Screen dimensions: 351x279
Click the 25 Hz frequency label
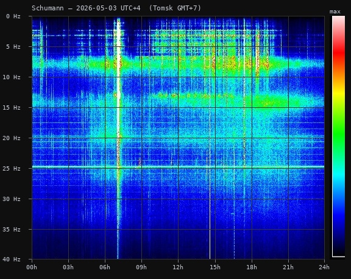(x=12, y=169)
